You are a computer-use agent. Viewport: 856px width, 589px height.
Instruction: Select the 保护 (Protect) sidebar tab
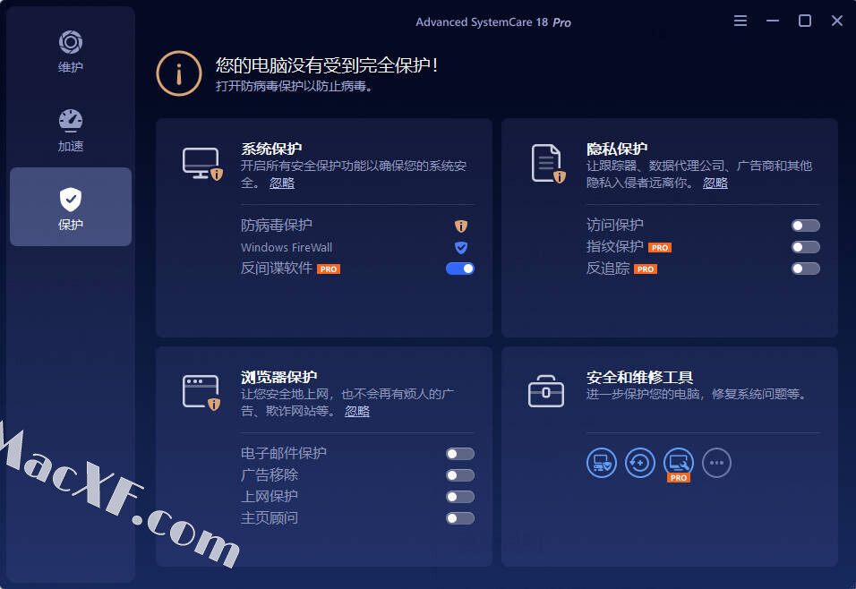point(71,207)
